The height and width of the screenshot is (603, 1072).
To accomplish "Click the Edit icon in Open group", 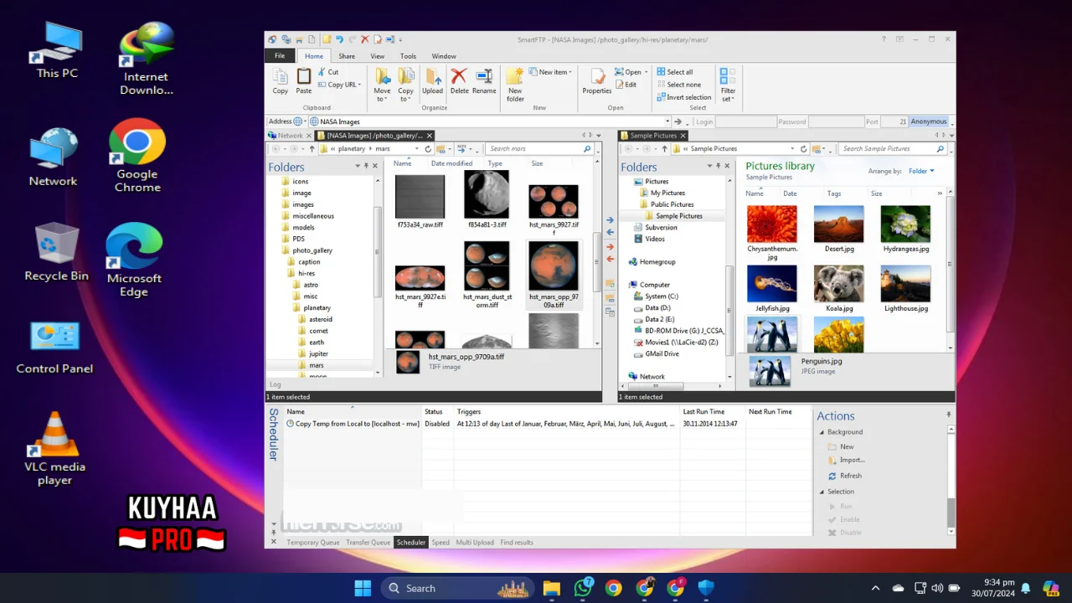I will (625, 85).
